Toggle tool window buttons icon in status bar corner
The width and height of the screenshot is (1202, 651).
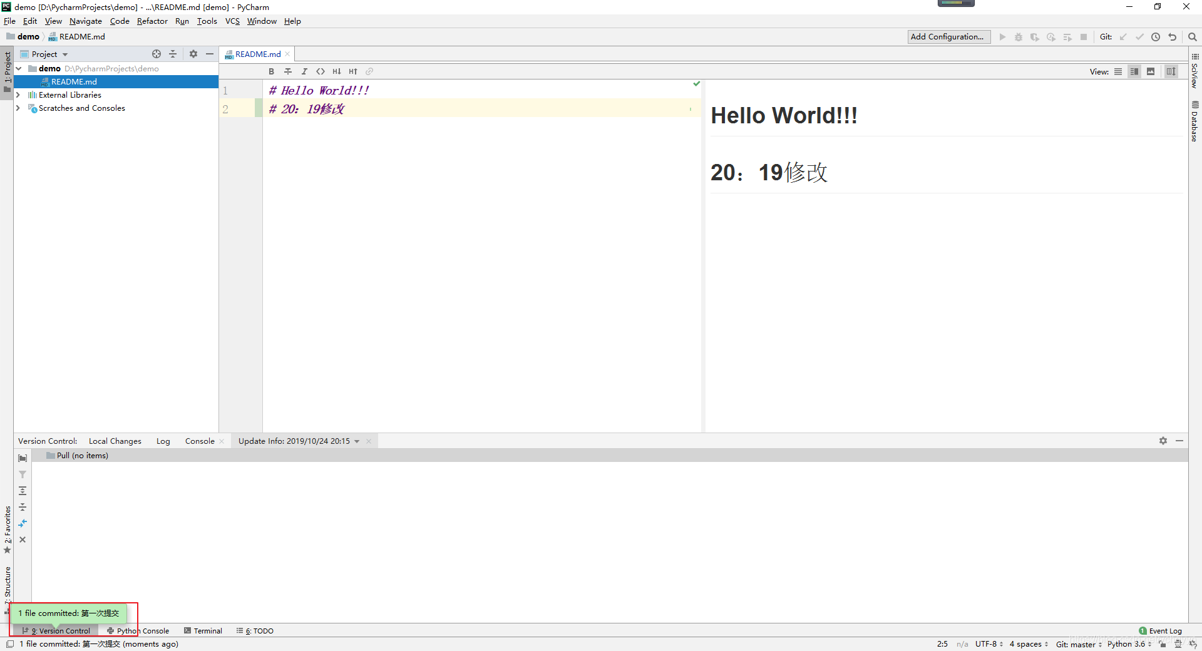(9, 644)
